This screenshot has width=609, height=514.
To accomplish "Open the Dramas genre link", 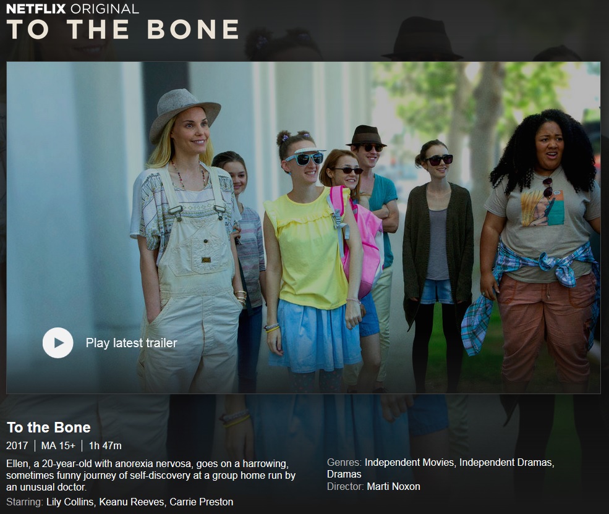I will pos(344,474).
